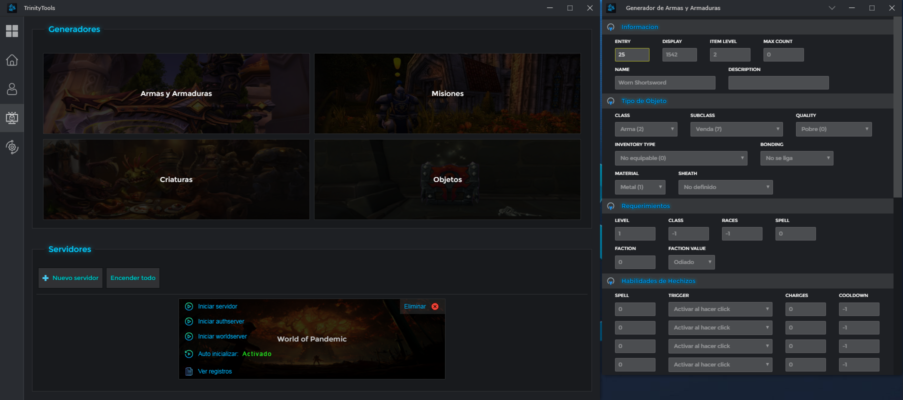Click the Nuevo servidor button
Viewport: 903px width, 400px height.
pos(70,278)
